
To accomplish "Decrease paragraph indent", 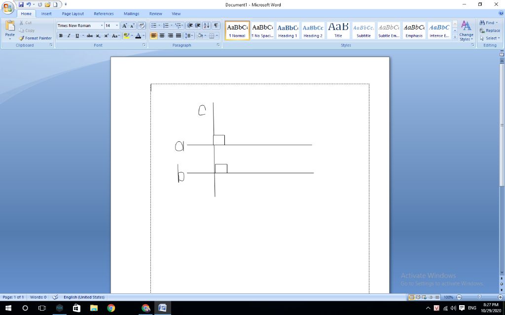I will tap(190, 26).
